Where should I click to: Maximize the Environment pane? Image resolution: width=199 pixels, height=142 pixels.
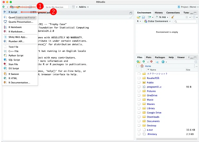(195, 13)
